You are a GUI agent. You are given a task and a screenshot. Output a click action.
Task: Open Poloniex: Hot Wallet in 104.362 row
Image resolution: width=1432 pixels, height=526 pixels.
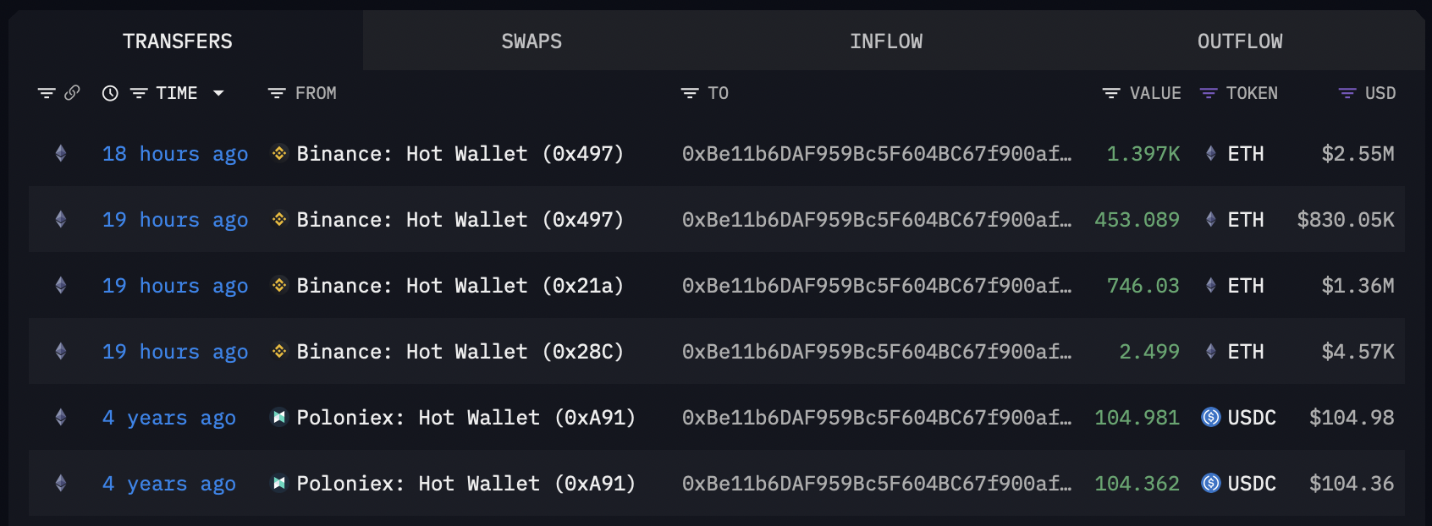[x=465, y=484]
